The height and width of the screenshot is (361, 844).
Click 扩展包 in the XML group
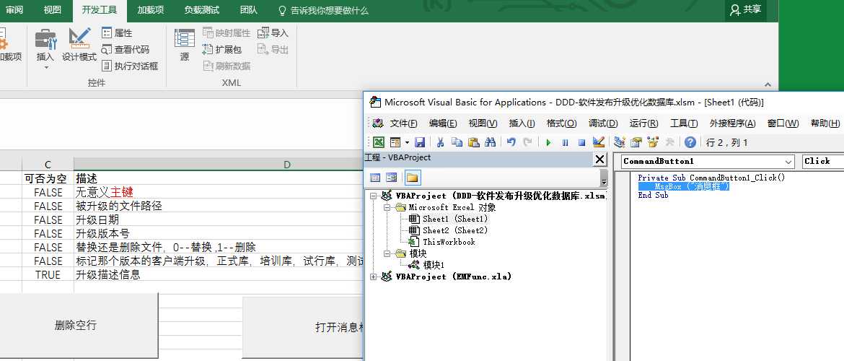coord(222,50)
